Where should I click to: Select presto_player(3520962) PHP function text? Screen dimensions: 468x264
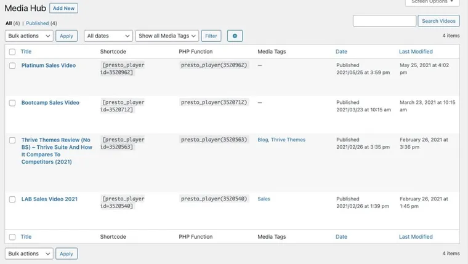(x=214, y=65)
